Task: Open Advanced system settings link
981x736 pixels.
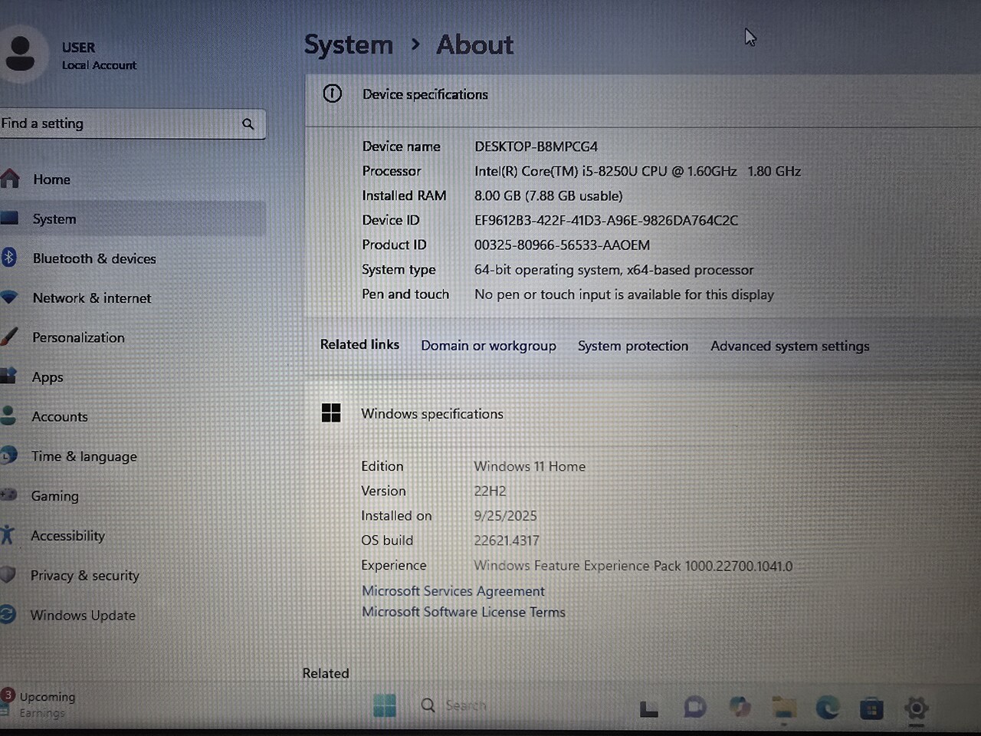Action: tap(789, 346)
